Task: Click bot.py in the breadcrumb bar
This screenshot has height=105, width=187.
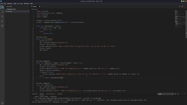Action: [35, 9]
